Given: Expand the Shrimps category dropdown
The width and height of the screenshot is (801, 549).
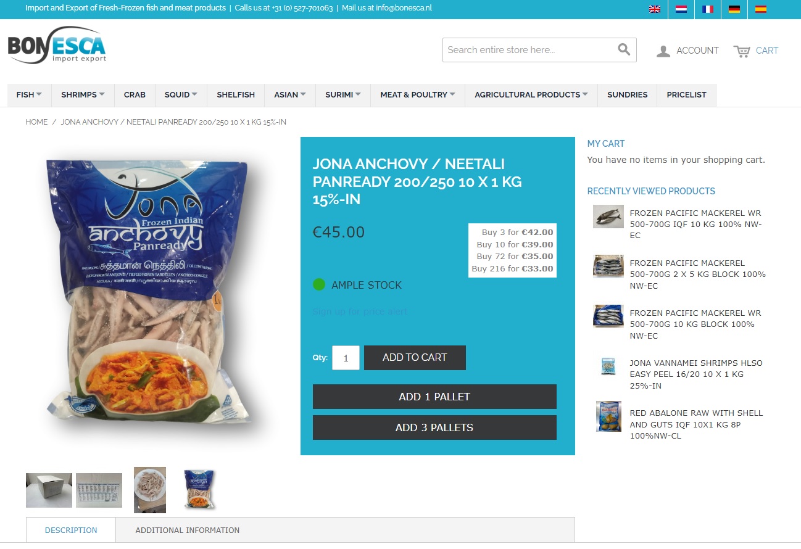Looking at the screenshot, I should pos(83,95).
